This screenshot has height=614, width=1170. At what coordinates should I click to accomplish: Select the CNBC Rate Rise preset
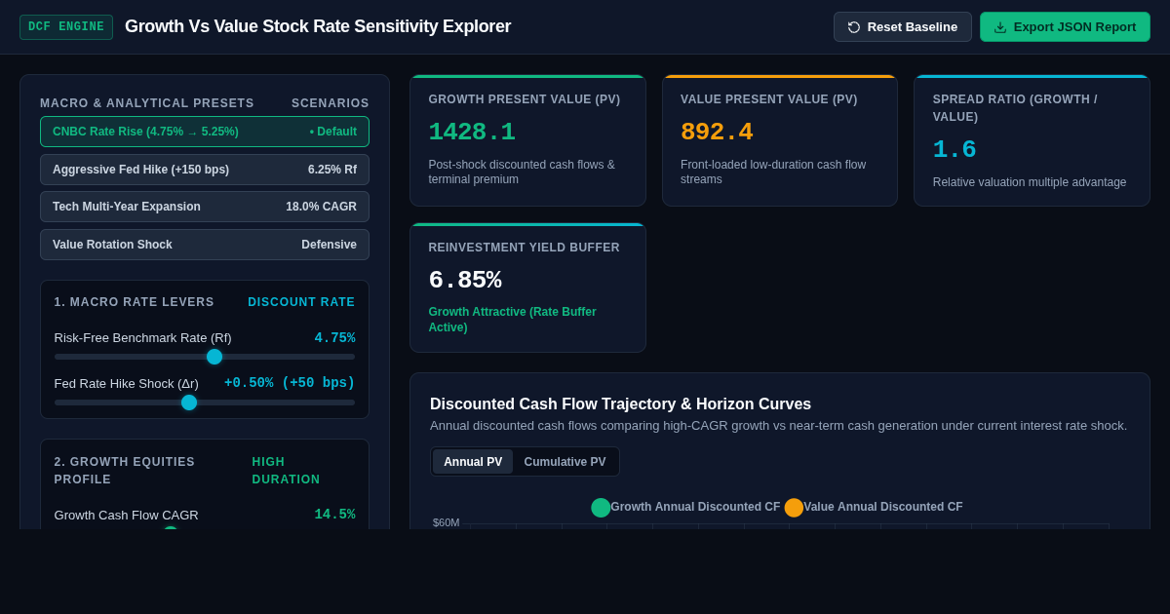click(205, 132)
